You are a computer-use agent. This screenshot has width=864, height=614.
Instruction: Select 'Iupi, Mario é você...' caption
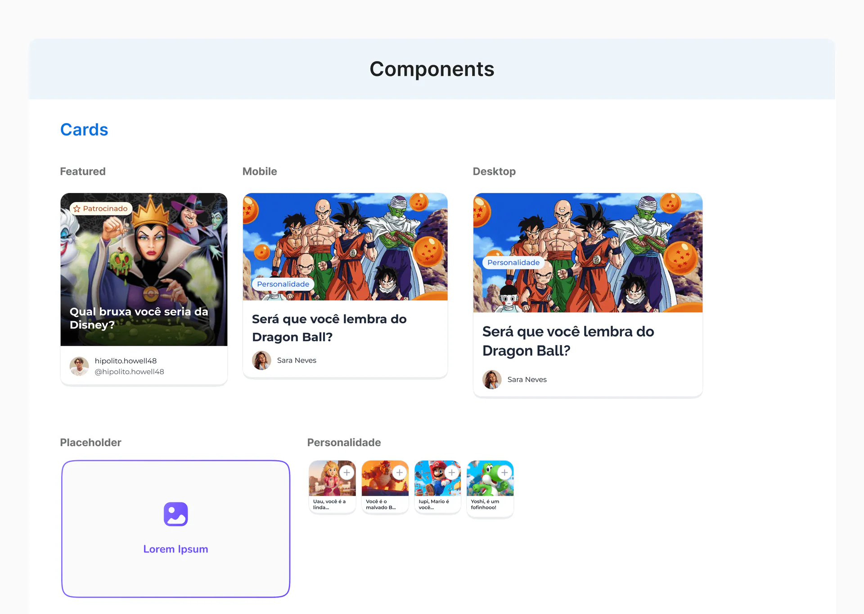point(434,504)
